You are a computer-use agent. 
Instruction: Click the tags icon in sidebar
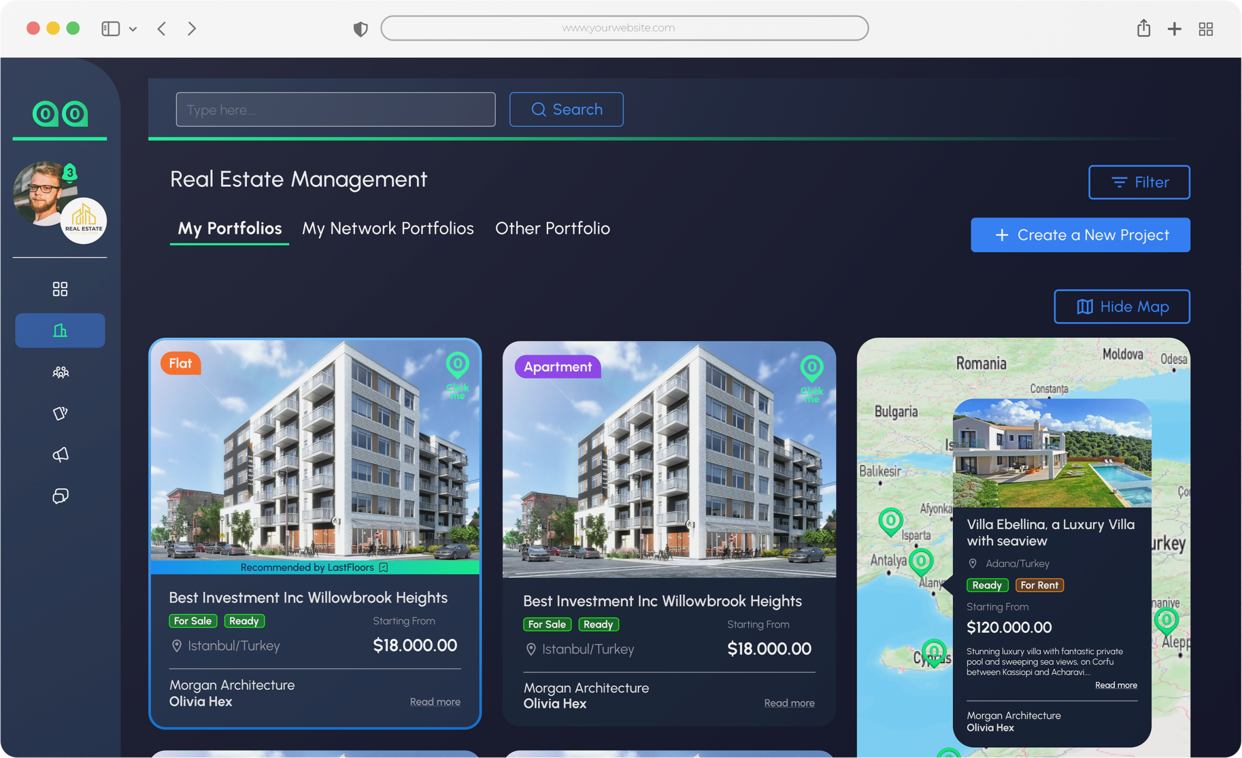point(61,413)
